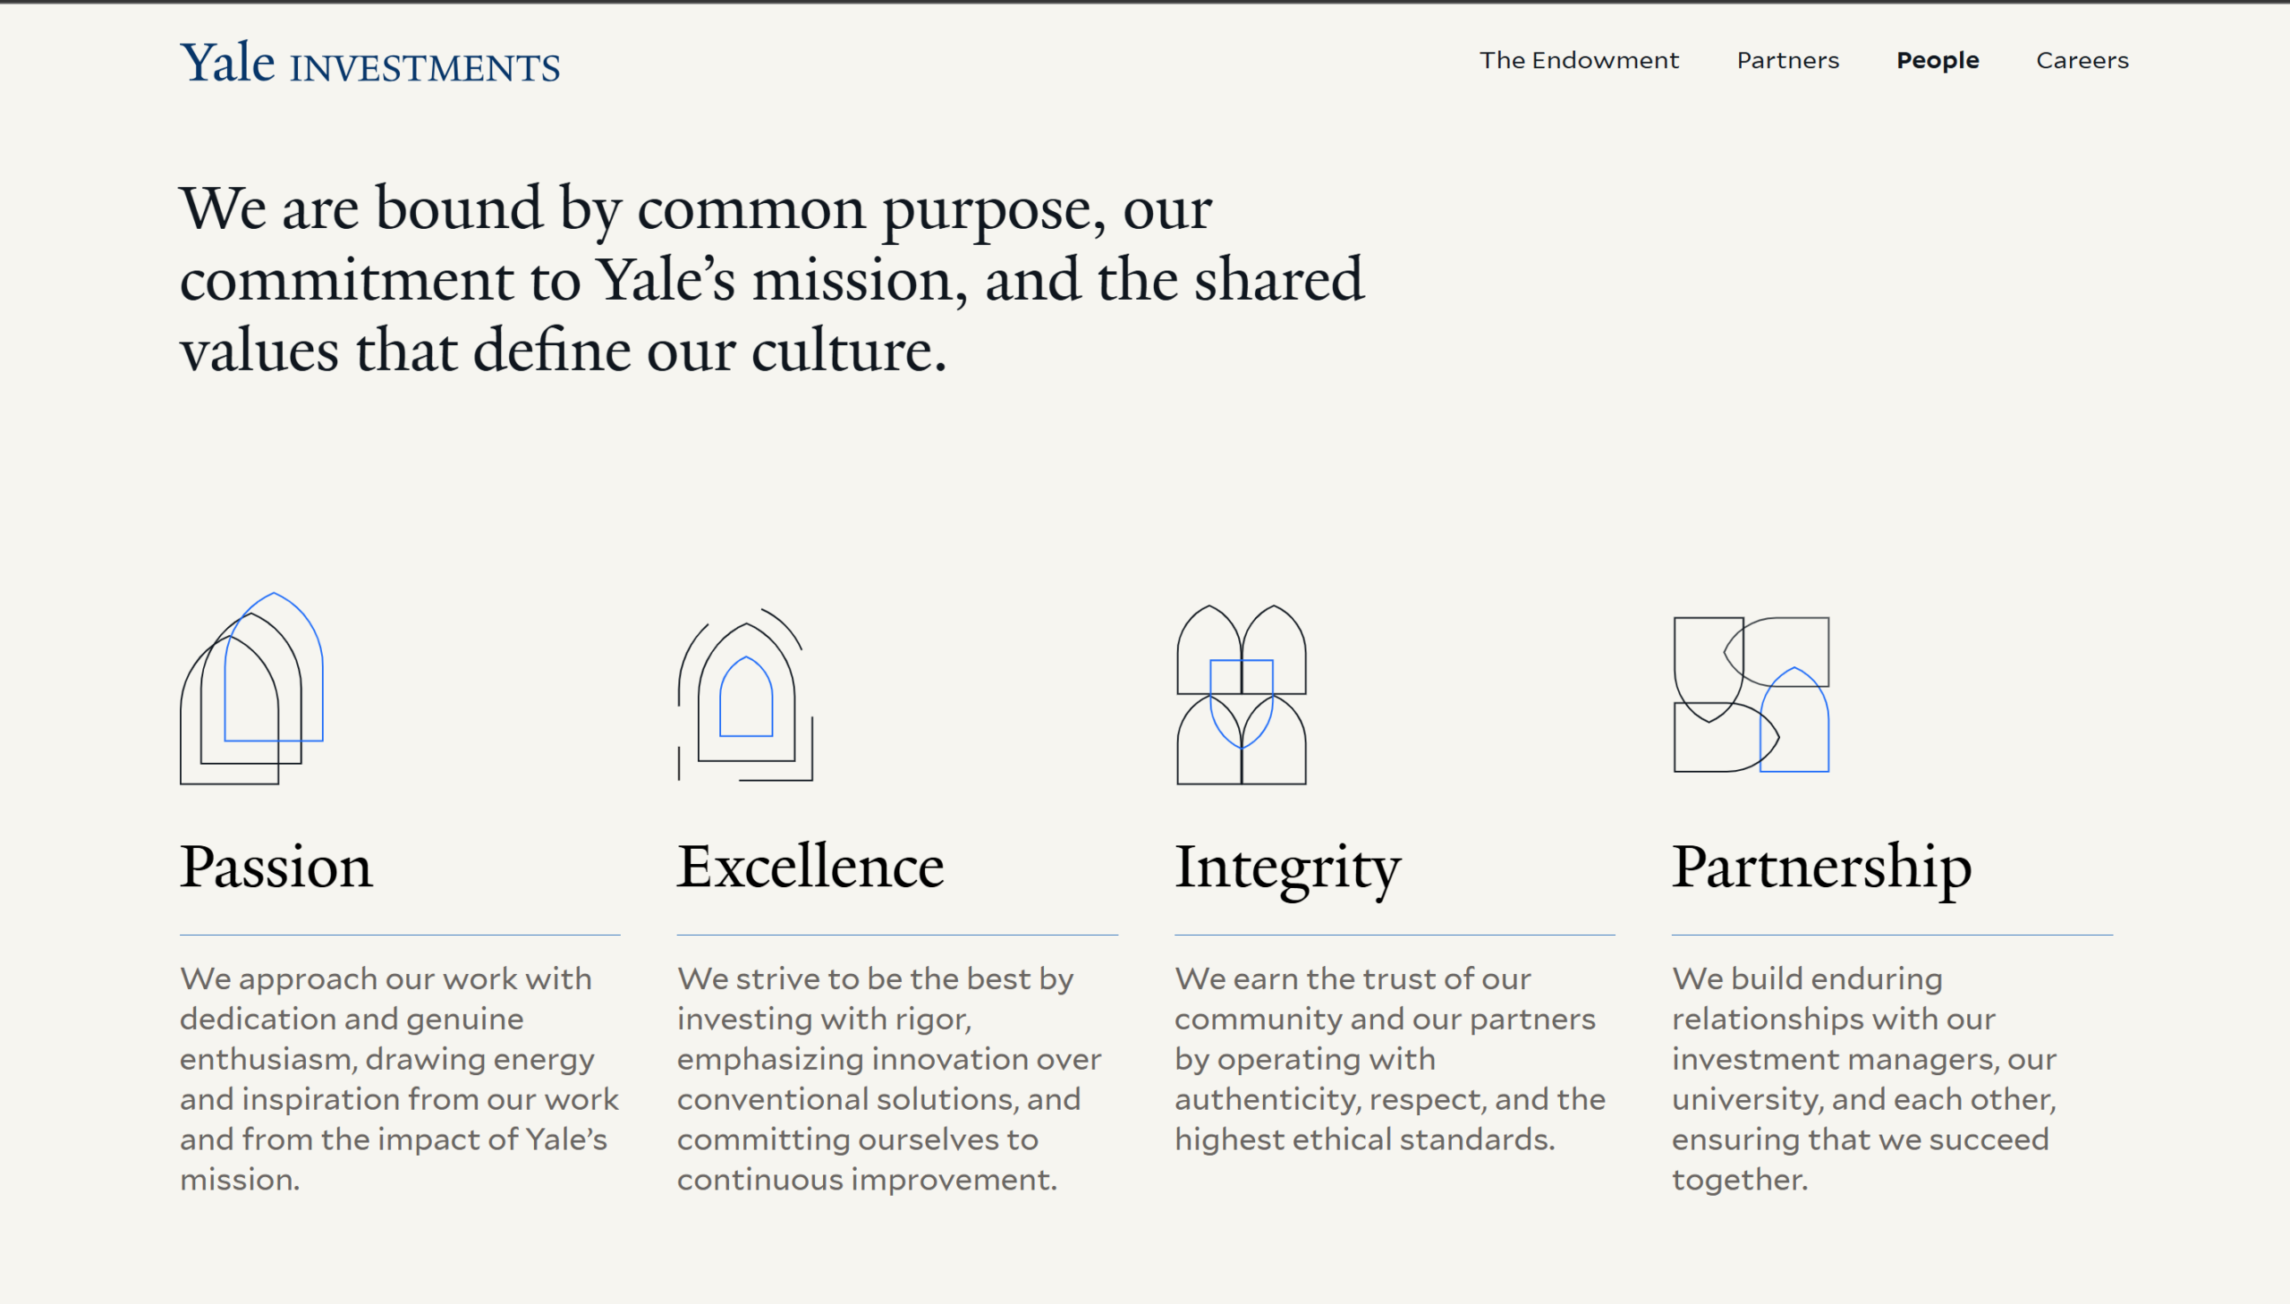Viewport: 2290px width, 1304px height.
Task: Open Yale Investments home logo
Action: point(369,63)
